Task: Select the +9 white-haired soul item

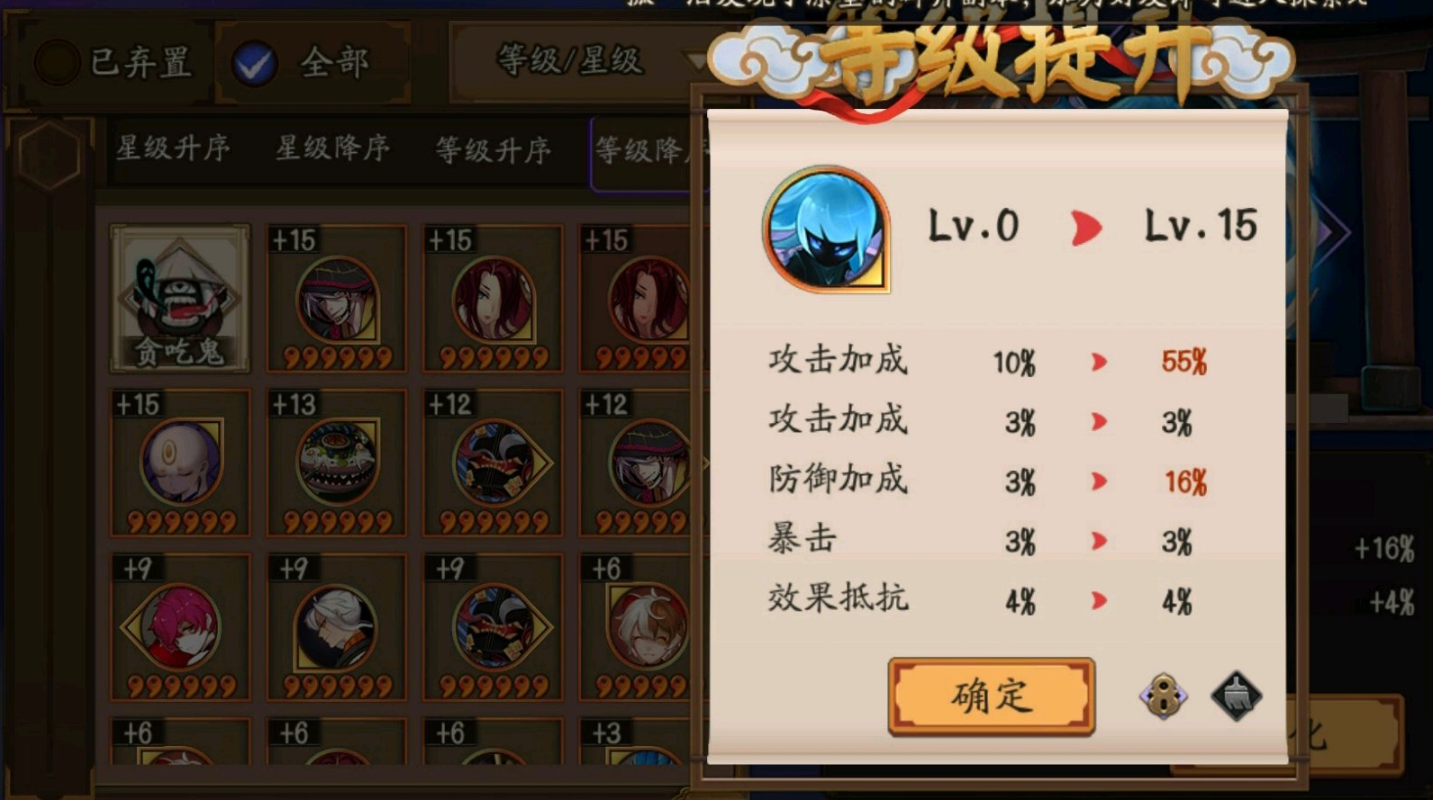Action: [336, 627]
